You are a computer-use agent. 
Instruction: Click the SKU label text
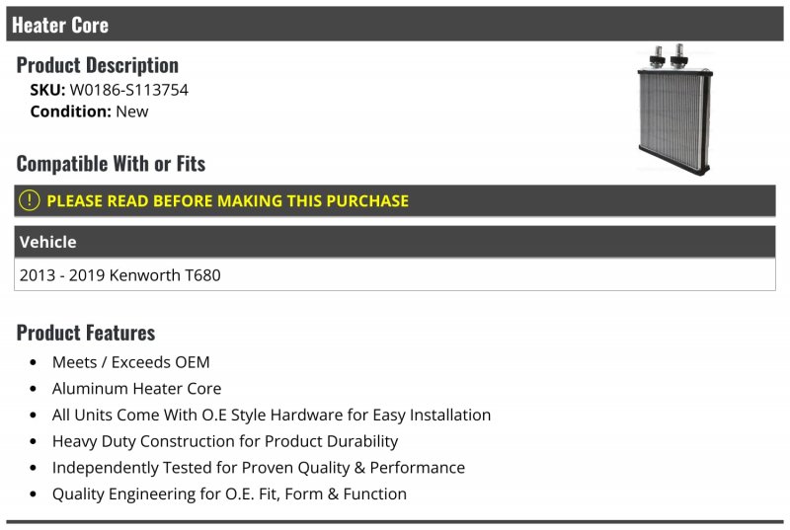(x=47, y=90)
